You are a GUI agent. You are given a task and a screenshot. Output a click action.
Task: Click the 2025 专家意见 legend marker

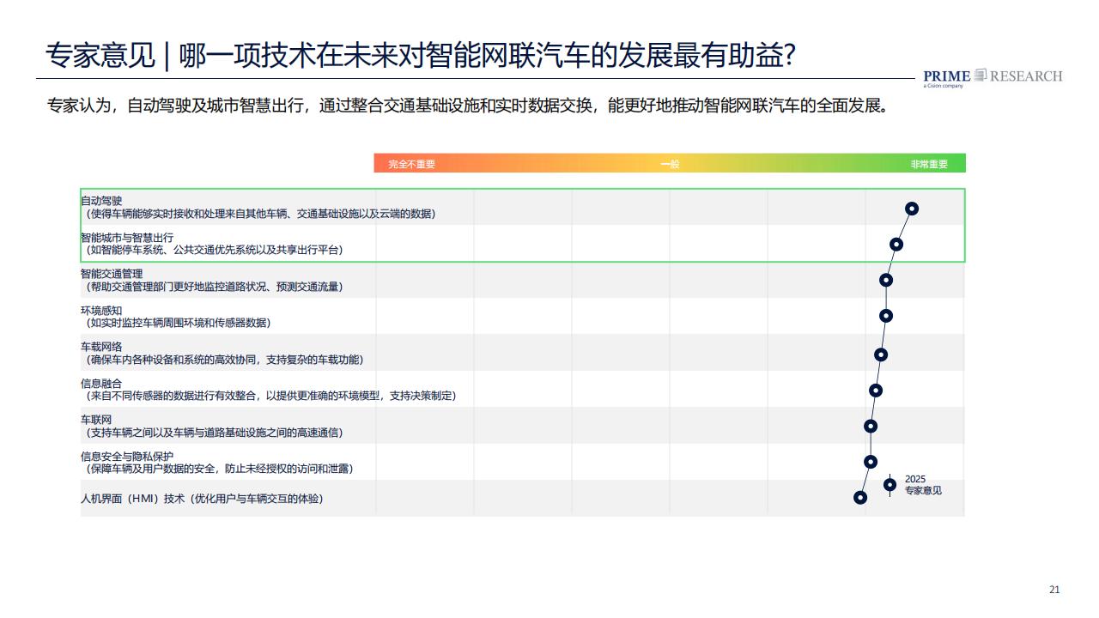(x=890, y=485)
